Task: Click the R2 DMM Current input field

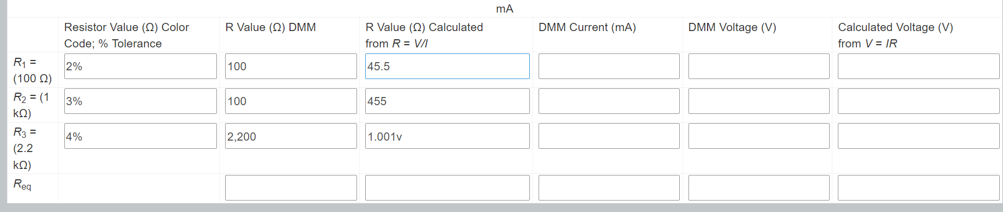Action: (x=609, y=101)
